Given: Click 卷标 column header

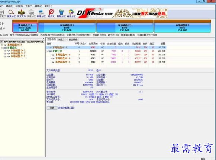Looking at the screenshot, I should (x=49, y=44).
